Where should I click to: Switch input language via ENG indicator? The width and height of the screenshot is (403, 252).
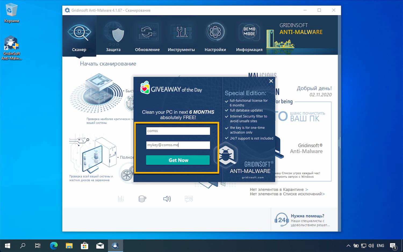coord(380,245)
